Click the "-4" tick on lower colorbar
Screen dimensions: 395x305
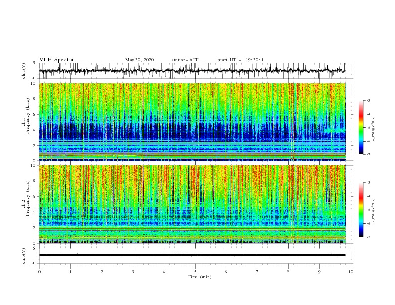(x=368, y=196)
